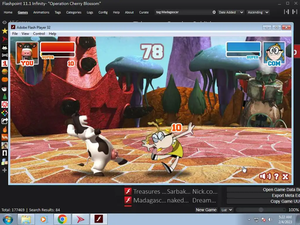300x225 pixels.
Task: Add a new playlist with plus icon
Action: (5, 170)
